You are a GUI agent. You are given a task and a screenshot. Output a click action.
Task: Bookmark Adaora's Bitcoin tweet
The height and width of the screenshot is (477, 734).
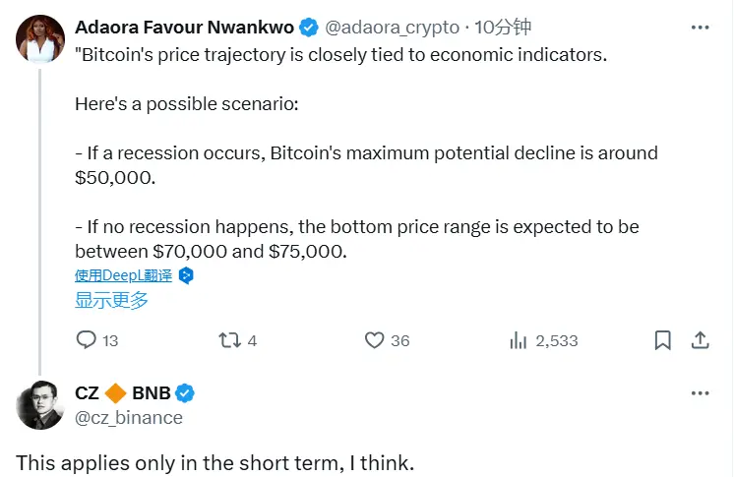(663, 340)
